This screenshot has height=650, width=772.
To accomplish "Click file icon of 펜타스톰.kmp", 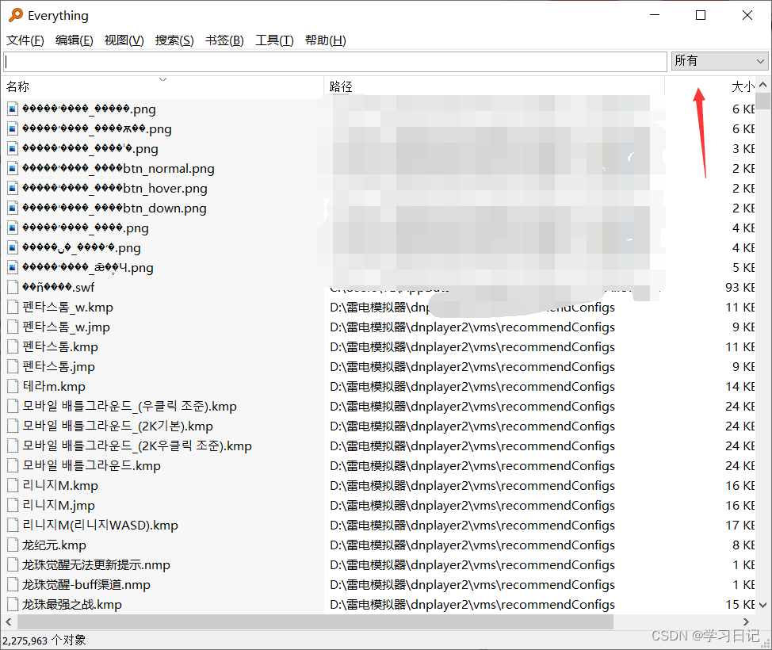I will coord(13,346).
